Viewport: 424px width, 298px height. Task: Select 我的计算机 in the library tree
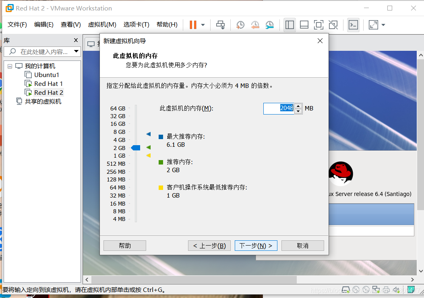click(40, 66)
